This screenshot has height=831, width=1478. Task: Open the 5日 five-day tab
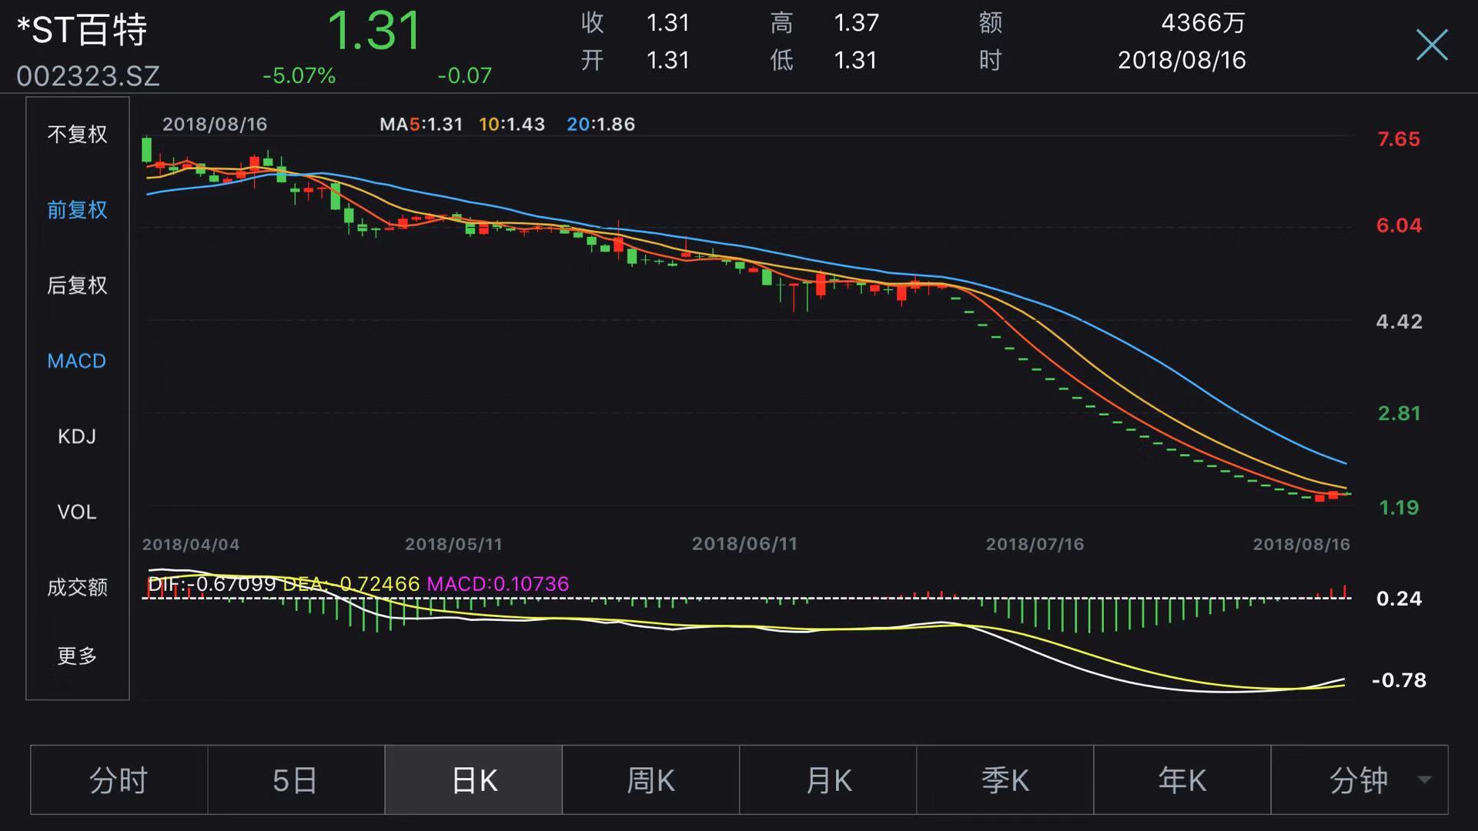296,780
